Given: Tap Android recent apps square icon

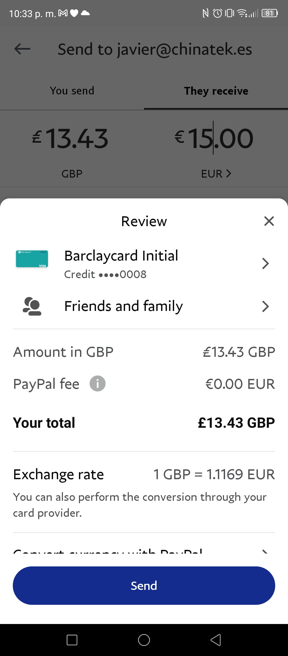Looking at the screenshot, I should (x=72, y=640).
